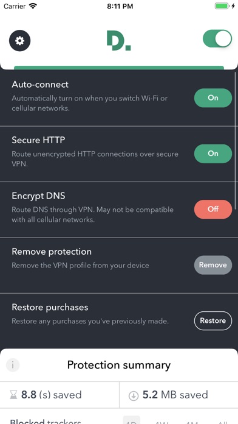Image resolution: width=238 pixels, height=424 pixels.
Task: Enable Encrypt DNS with the Off switch
Action: [213, 210]
